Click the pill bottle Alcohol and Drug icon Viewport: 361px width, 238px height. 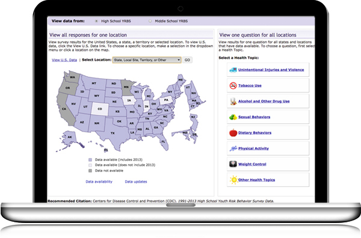[233, 101]
